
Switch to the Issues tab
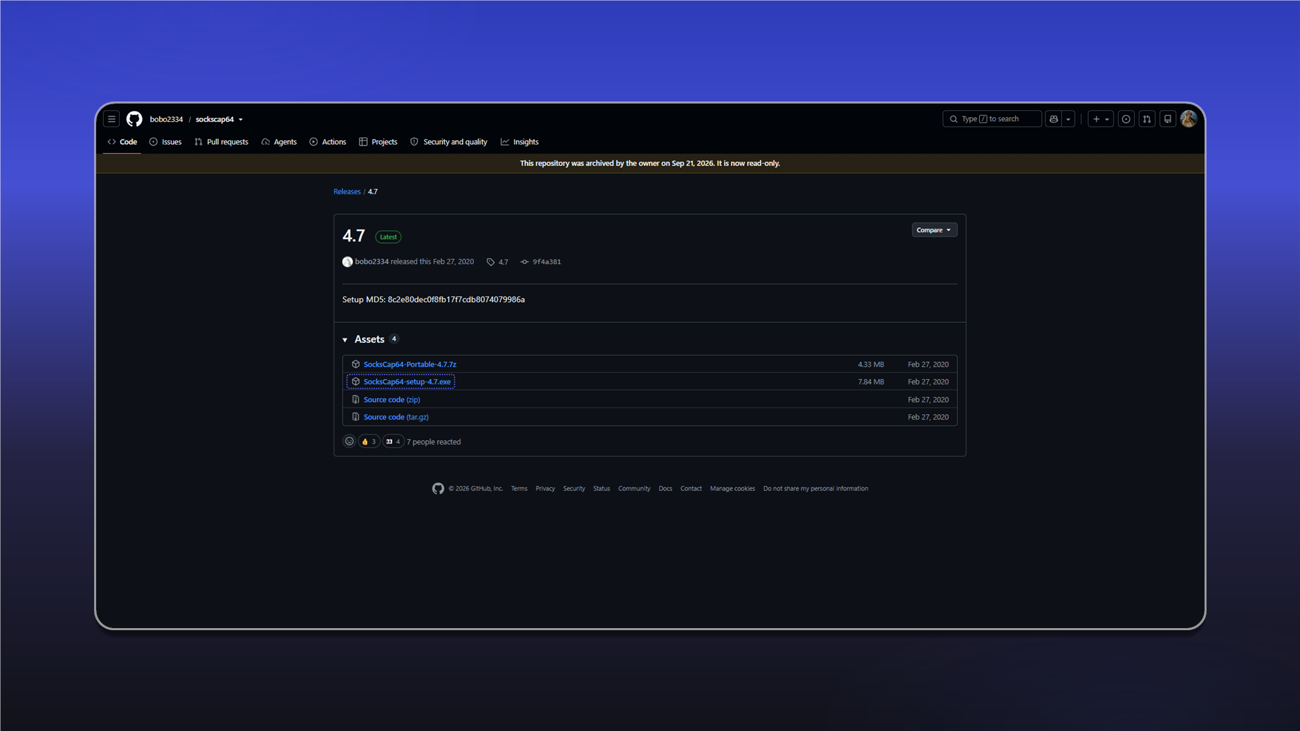(165, 142)
